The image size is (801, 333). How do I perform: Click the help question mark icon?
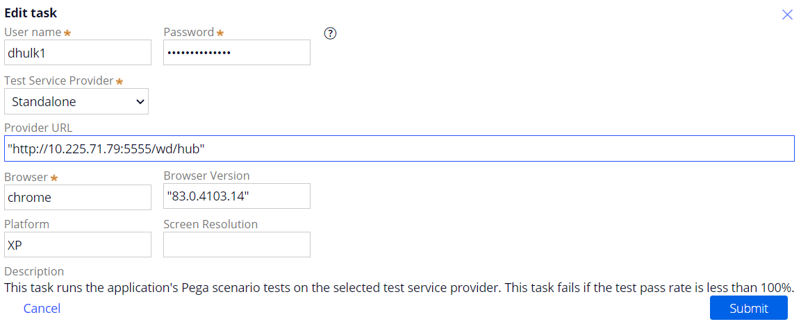point(331,34)
